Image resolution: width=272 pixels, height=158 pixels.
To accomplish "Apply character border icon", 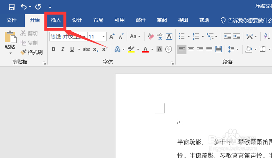I will coord(169,36).
